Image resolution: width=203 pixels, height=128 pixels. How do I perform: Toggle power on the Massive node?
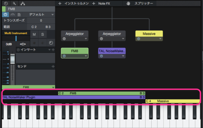coord(138,39)
